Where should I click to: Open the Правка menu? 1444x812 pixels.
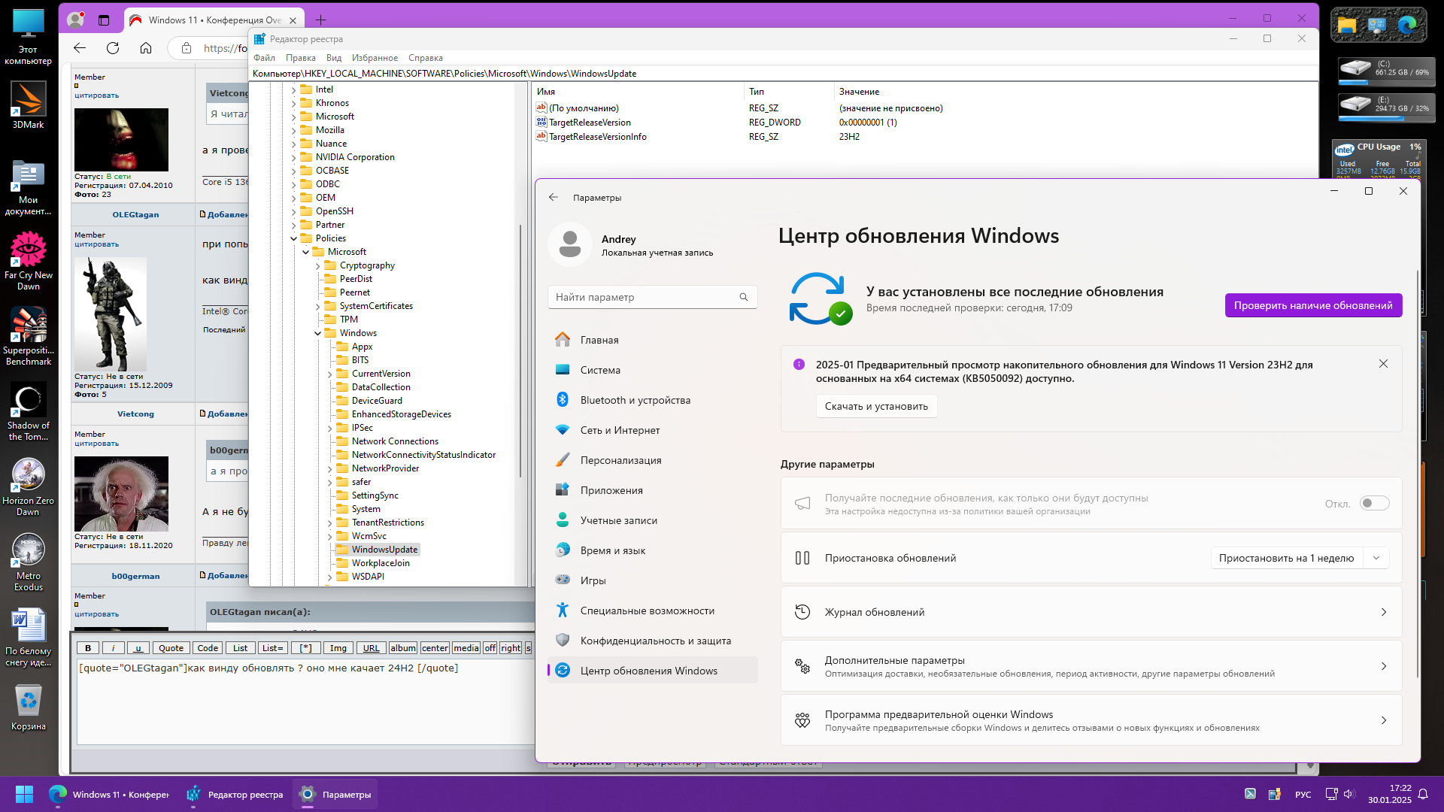point(300,58)
